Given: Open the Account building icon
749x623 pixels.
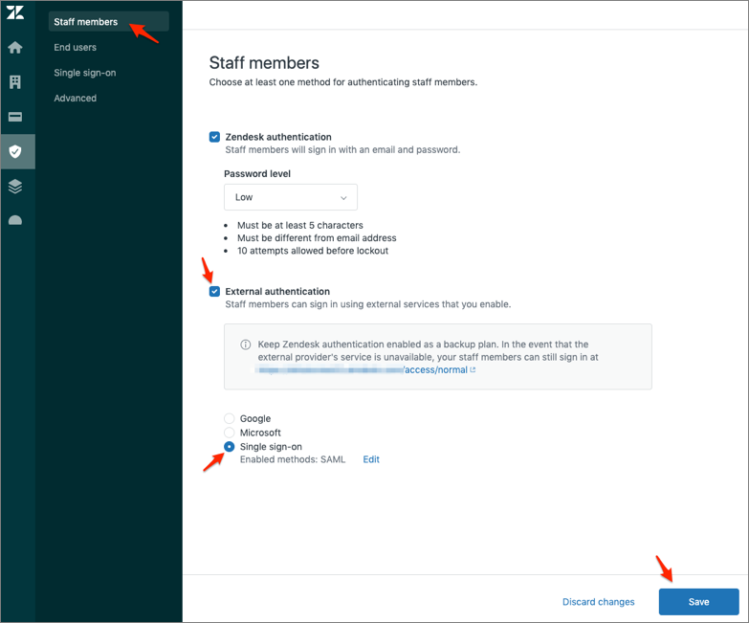Looking at the screenshot, I should (15, 82).
